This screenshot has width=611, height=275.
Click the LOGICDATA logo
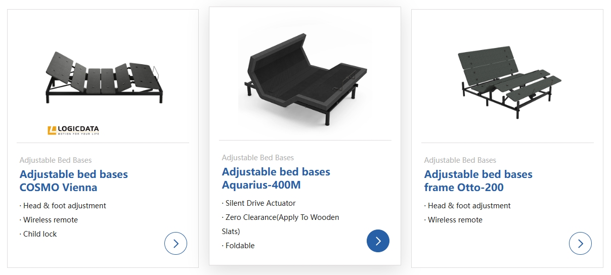pyautogui.click(x=73, y=130)
